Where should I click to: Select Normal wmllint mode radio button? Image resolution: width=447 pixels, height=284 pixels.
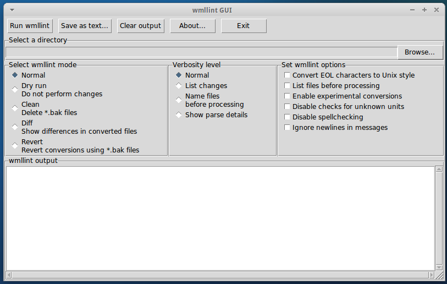point(15,75)
